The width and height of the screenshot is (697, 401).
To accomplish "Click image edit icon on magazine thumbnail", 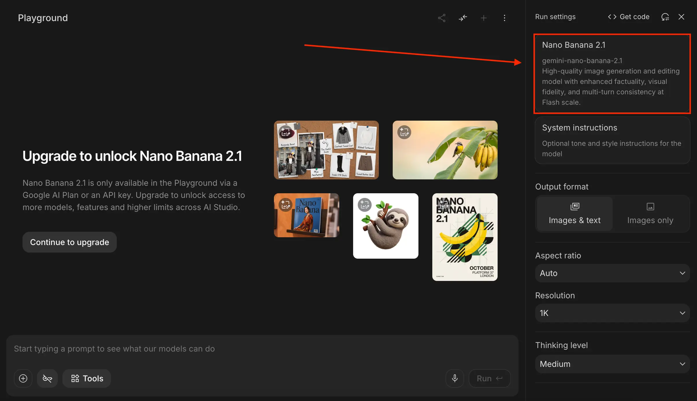I will click(x=286, y=205).
